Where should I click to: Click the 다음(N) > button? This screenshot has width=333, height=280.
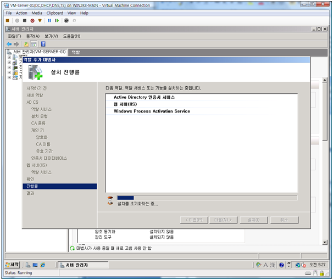point(223,220)
